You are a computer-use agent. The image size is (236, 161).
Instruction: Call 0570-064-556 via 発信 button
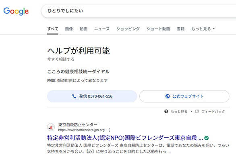[92, 96]
